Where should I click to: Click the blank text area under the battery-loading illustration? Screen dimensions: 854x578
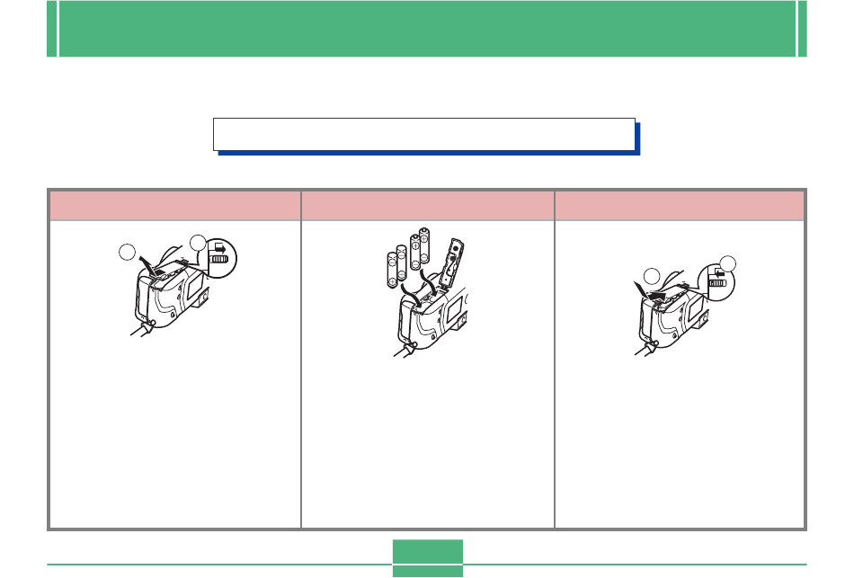pyautogui.click(x=428, y=441)
